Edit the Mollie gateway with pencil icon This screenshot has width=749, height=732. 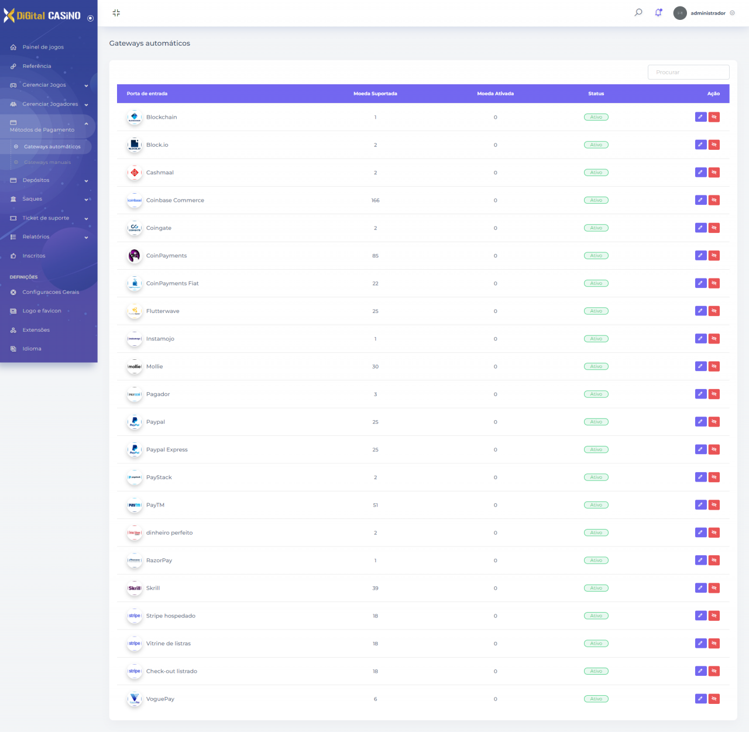701,366
